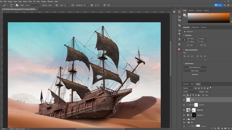Click the Select Subject button
This screenshot has height=130, width=232.
(x=195, y=71)
